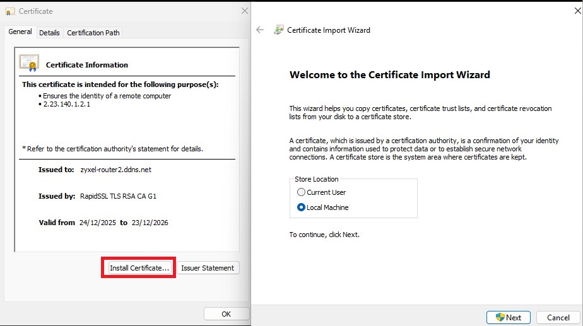Close the Certificate dialog window
Image resolution: width=583 pixels, height=326 pixels.
245,11
